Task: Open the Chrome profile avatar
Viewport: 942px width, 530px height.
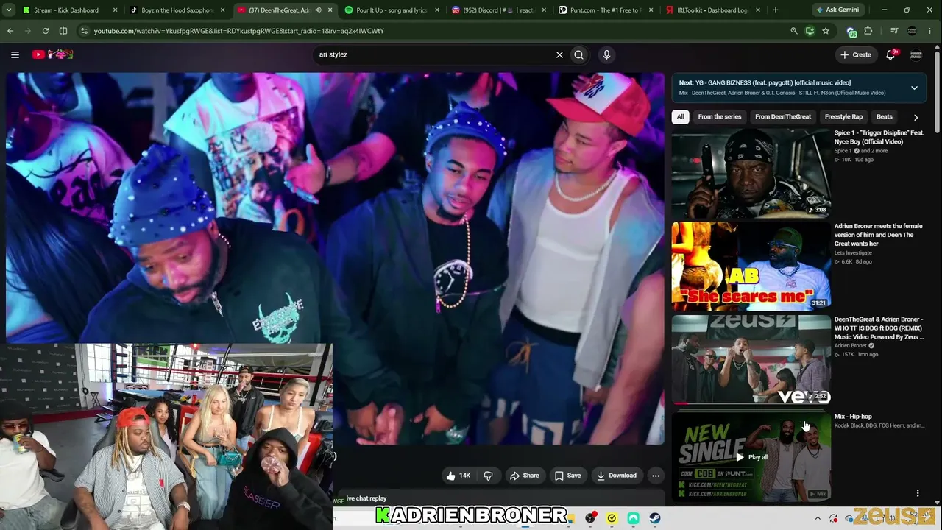Action: pyautogui.click(x=913, y=31)
